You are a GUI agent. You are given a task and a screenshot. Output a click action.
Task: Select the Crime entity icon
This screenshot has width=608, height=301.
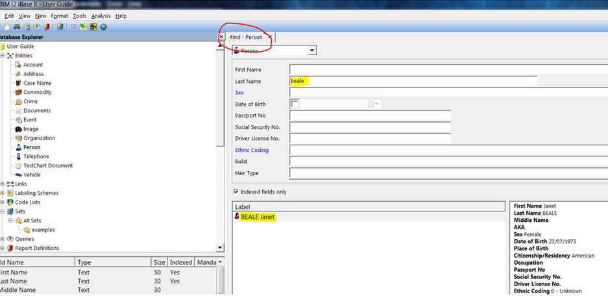pyautogui.click(x=18, y=102)
